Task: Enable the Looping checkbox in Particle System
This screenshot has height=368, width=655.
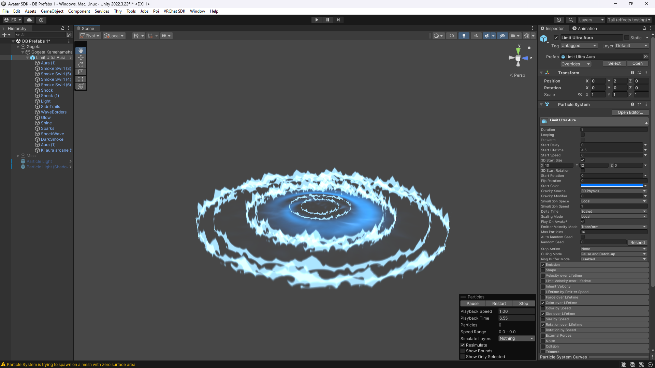Action: click(583, 135)
